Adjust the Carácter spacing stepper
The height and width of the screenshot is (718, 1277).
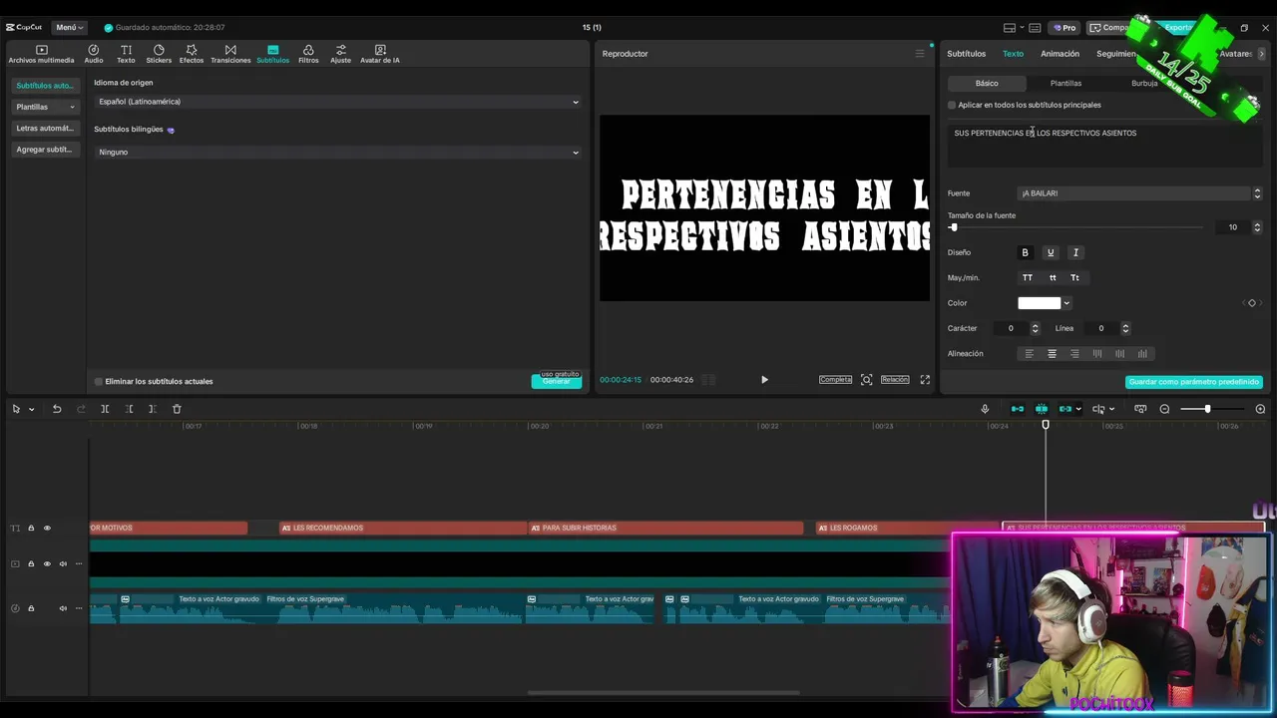pyautogui.click(x=1035, y=328)
